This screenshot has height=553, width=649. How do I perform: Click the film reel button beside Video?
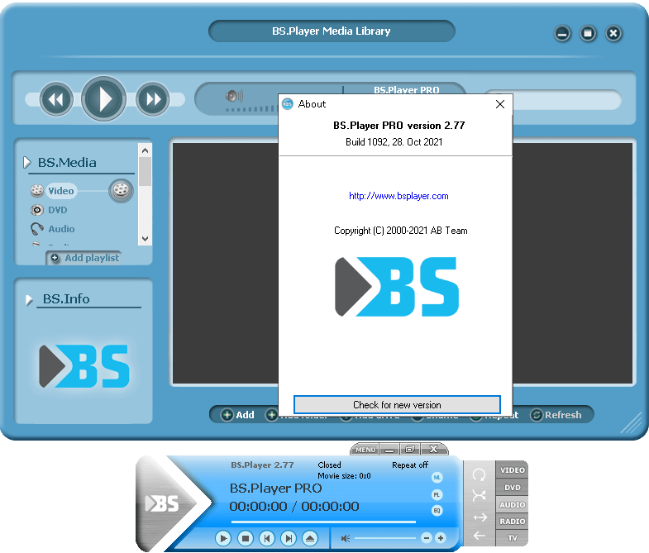[x=121, y=191]
